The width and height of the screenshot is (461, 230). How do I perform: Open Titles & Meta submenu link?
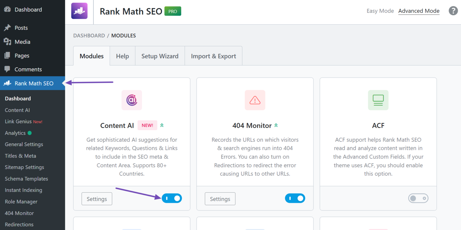point(20,156)
